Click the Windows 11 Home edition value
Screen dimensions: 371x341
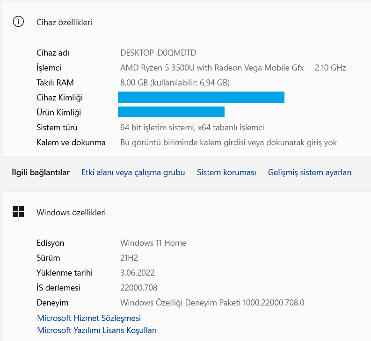tap(153, 243)
